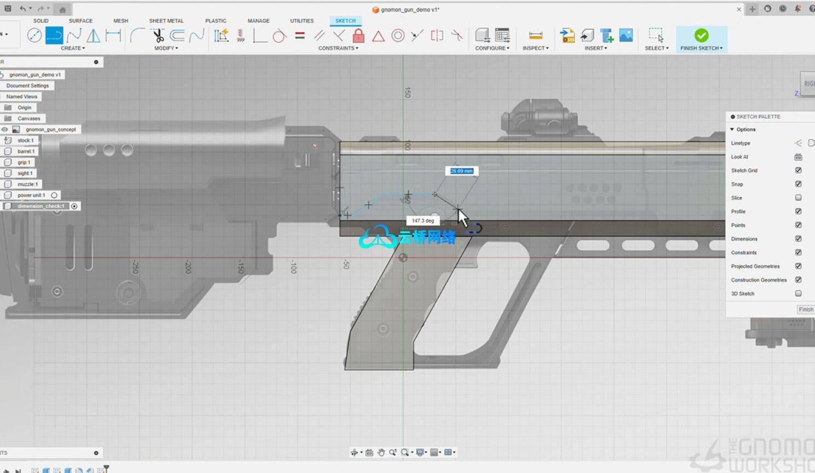Click the Measure tool under Inspect
The height and width of the screenshot is (473, 815).
tap(535, 36)
